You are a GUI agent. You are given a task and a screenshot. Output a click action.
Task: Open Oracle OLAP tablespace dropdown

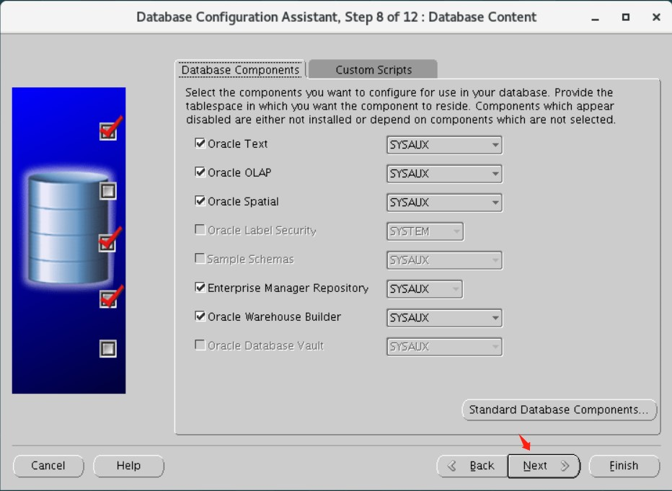point(444,174)
